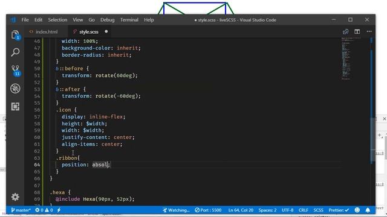This screenshot has height=217, width=387.
Task: Click the Prettier status indicator
Action: tap(339, 210)
